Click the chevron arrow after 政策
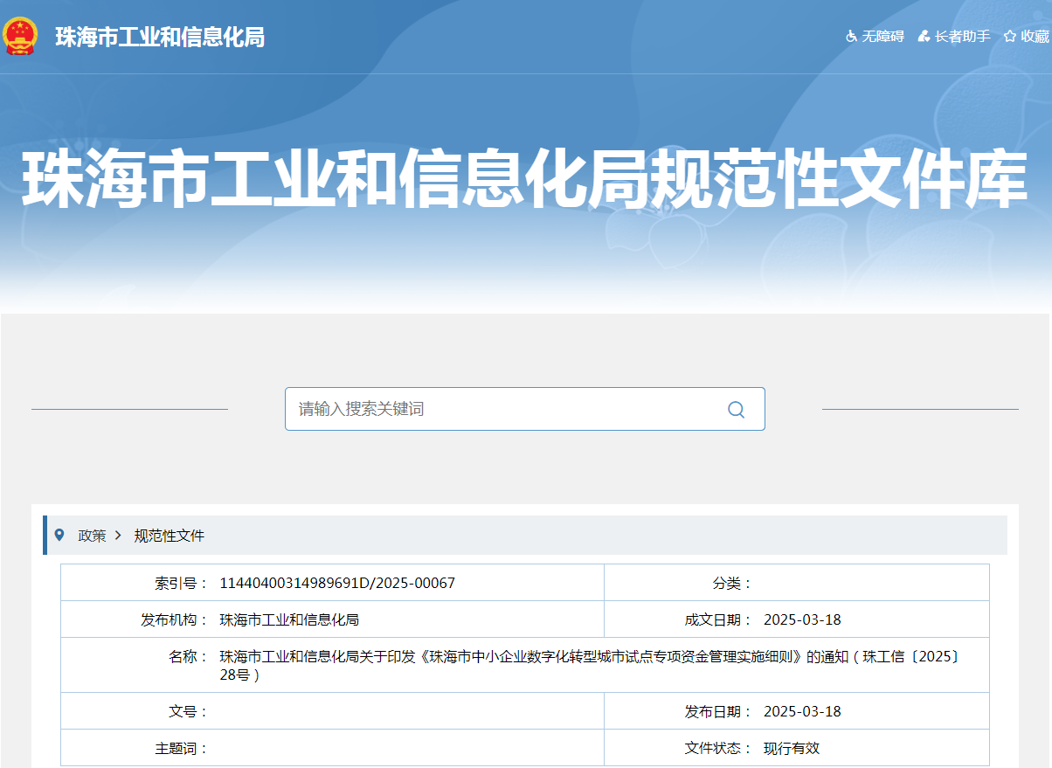1052x768 pixels. coord(118,536)
